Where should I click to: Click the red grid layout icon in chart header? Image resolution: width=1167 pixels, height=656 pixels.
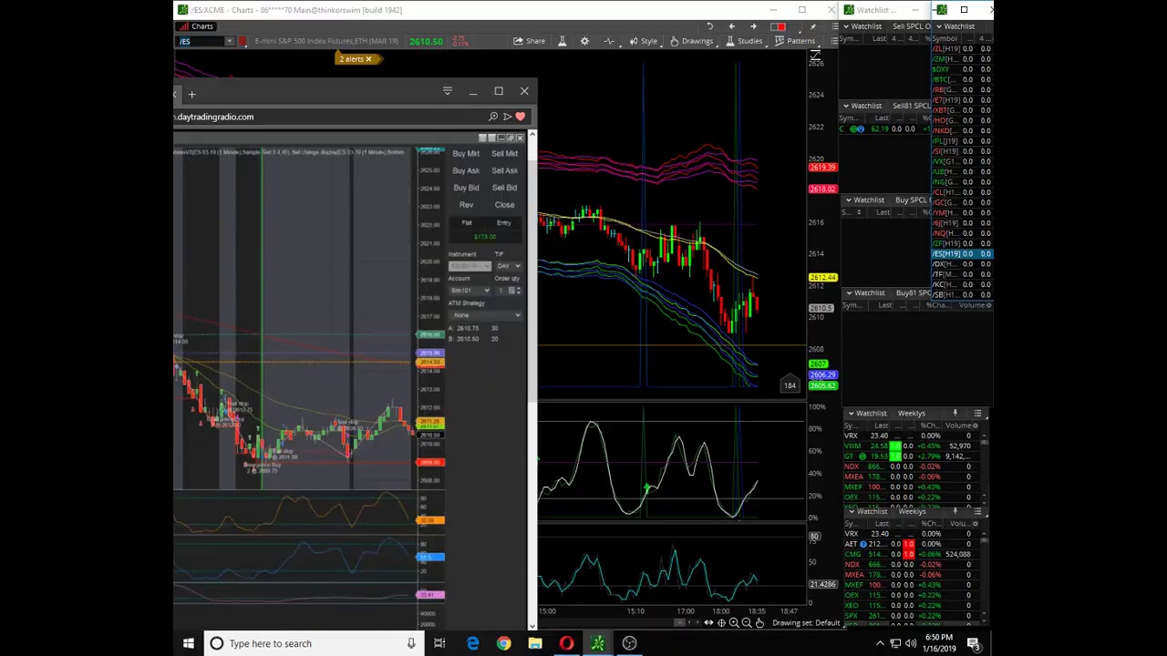point(778,26)
